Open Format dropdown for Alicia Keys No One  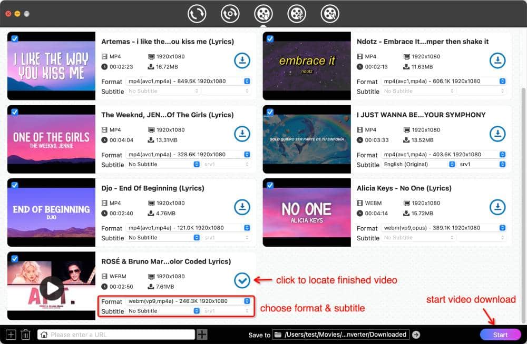(x=444, y=228)
